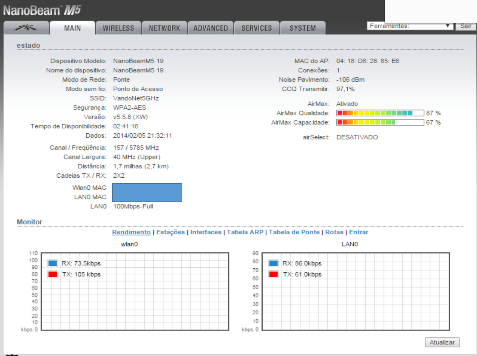Image resolution: width=477 pixels, height=356 pixels.
Task: Click the AirMax Capacidade progress bar
Action: 380,122
